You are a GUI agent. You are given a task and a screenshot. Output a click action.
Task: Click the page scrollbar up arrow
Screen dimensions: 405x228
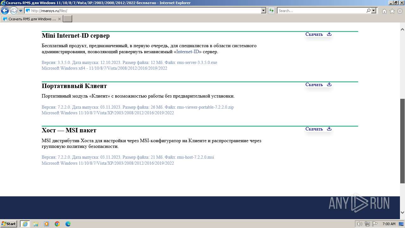coord(402,29)
